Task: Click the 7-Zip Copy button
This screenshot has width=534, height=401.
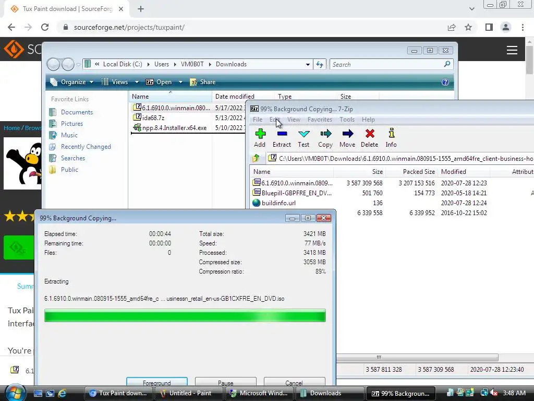Action: point(325,138)
